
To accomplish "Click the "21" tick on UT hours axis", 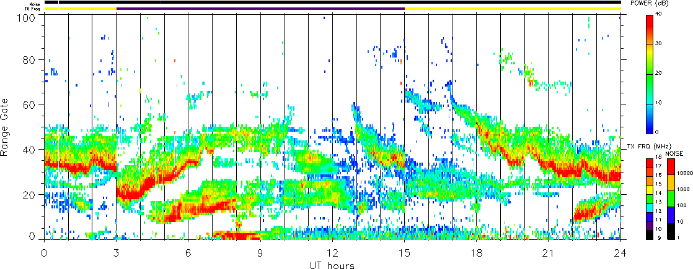I will coord(549,252).
